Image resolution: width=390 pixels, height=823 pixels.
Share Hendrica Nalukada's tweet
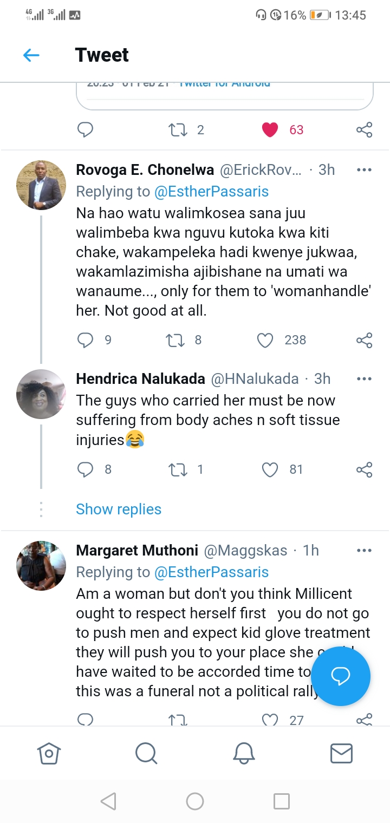364,469
